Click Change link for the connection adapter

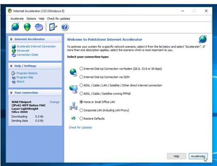(54, 102)
